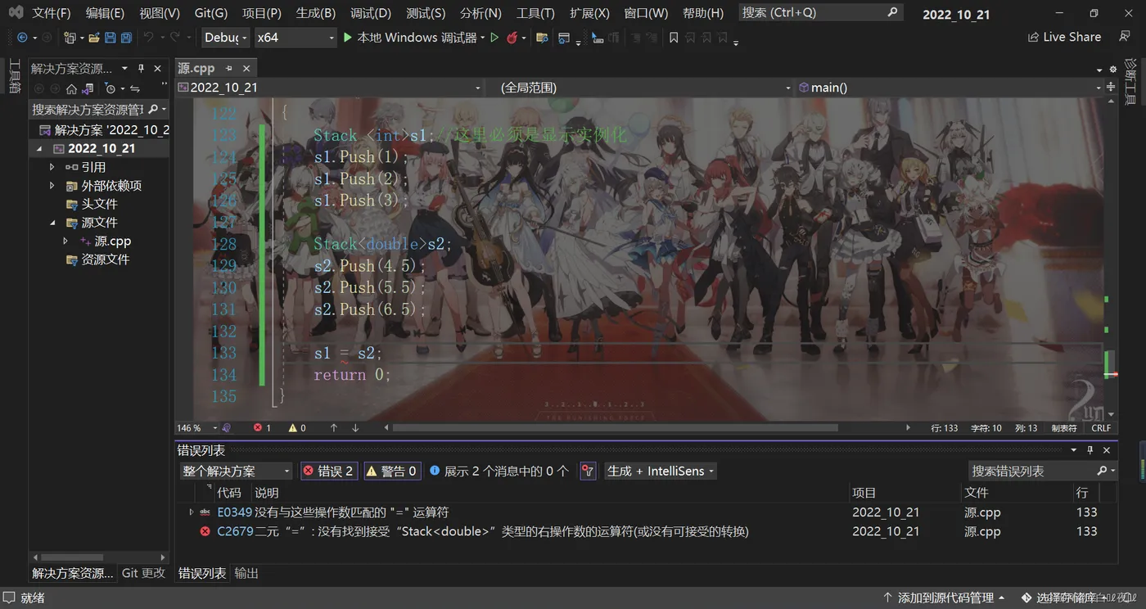1146x609 pixels.
Task: Click the navigate backward arrow icon
Action: coord(22,38)
